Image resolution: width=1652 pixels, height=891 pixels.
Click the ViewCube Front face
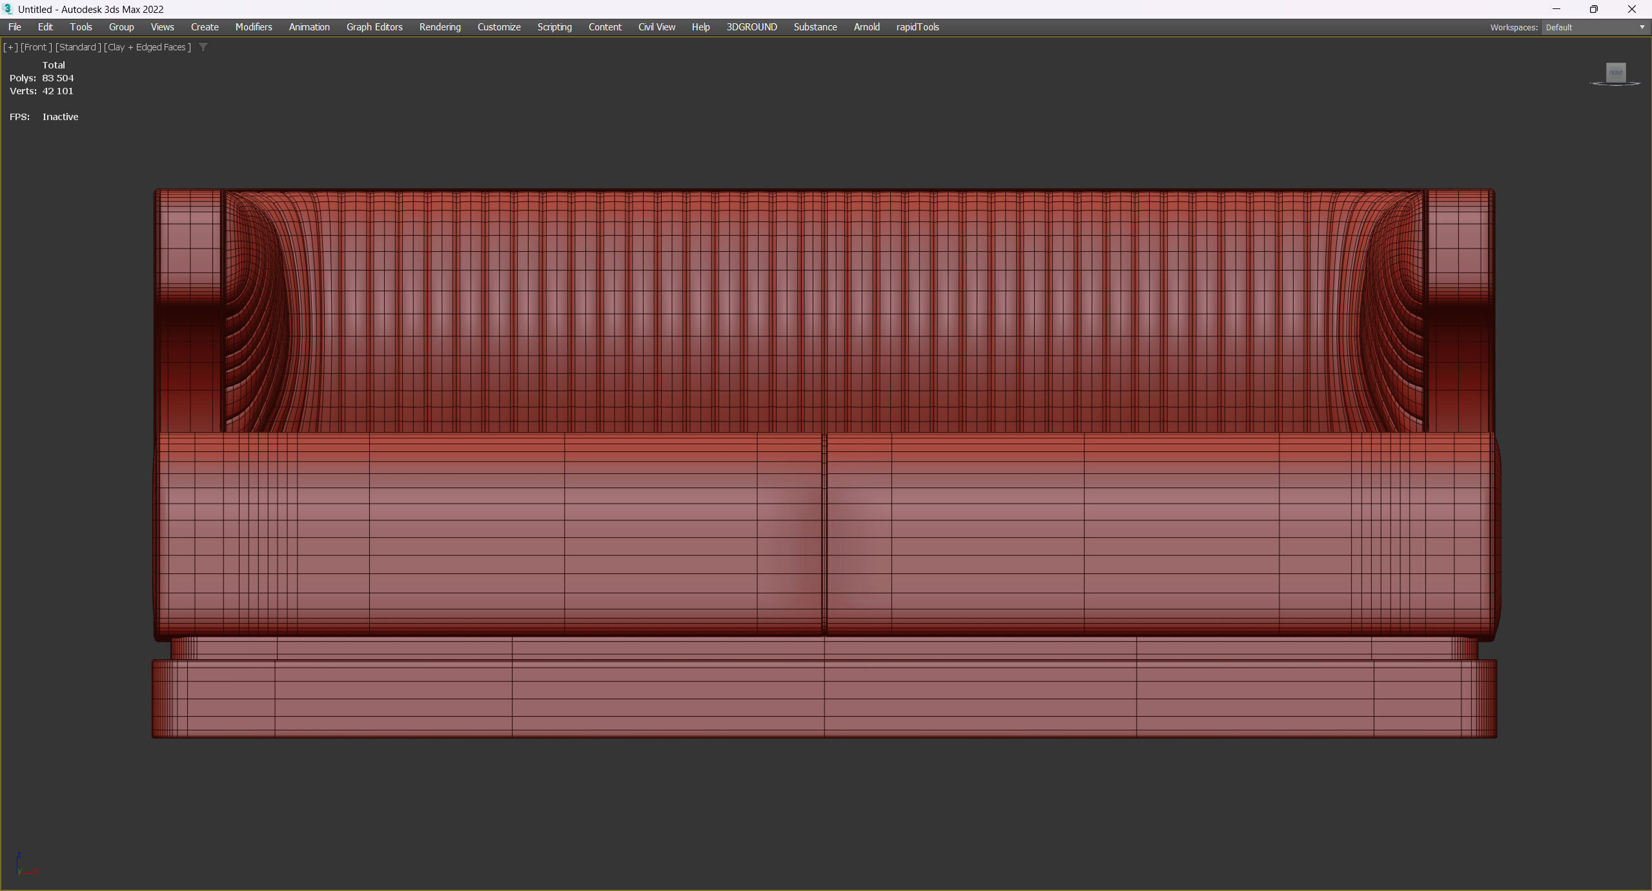(x=1616, y=72)
